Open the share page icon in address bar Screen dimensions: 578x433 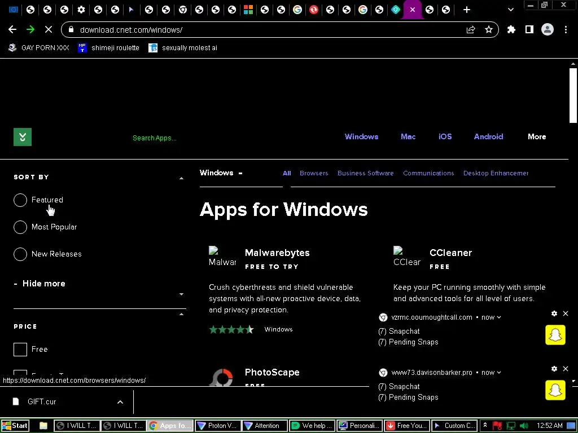tap(471, 29)
